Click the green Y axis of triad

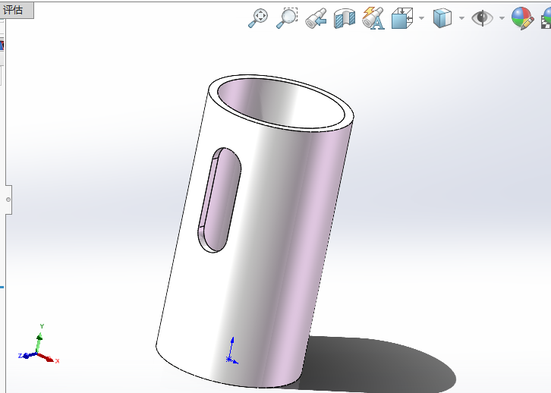39,339
